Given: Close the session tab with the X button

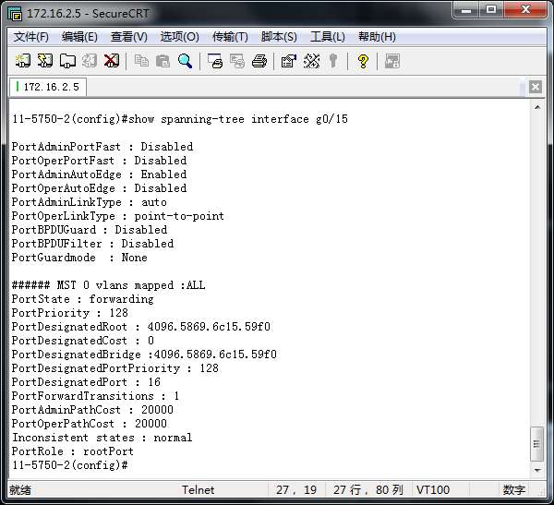Looking at the screenshot, I should pyautogui.click(x=536, y=88).
